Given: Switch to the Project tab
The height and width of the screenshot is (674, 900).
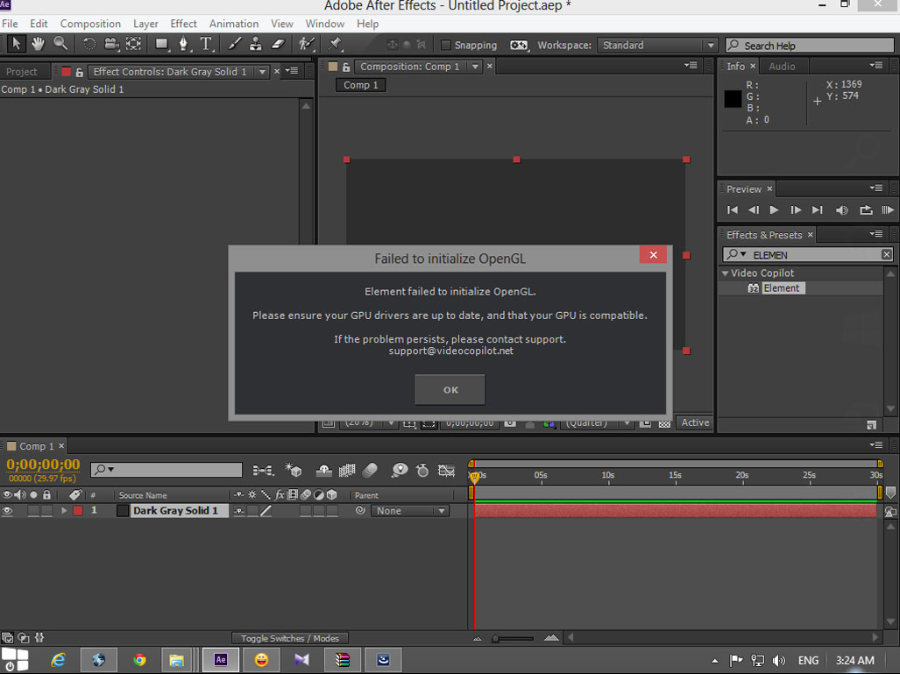Looking at the screenshot, I should point(22,72).
